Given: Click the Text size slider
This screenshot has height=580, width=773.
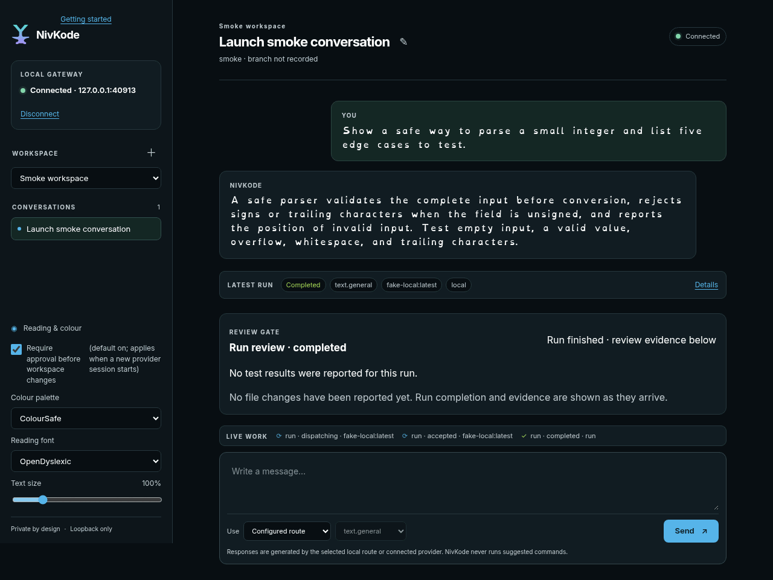Looking at the screenshot, I should click(87, 500).
